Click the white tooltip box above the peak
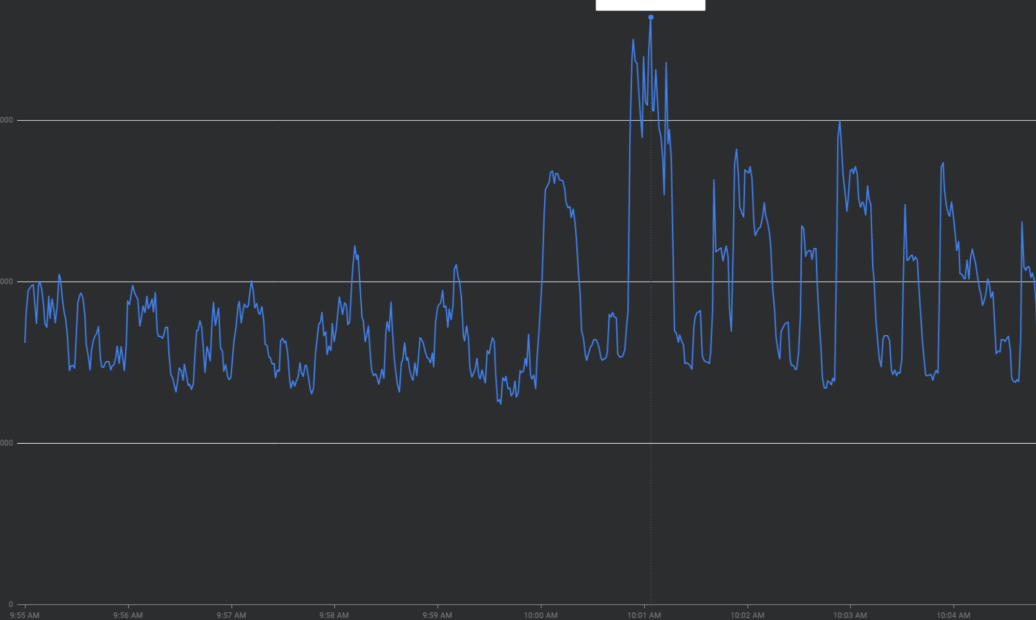1036x620 pixels. [650, 4]
